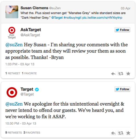The width and height of the screenshot is (136, 139).
Task: Reply to the Target apology tweet
Action: pyautogui.click(x=113, y=133)
